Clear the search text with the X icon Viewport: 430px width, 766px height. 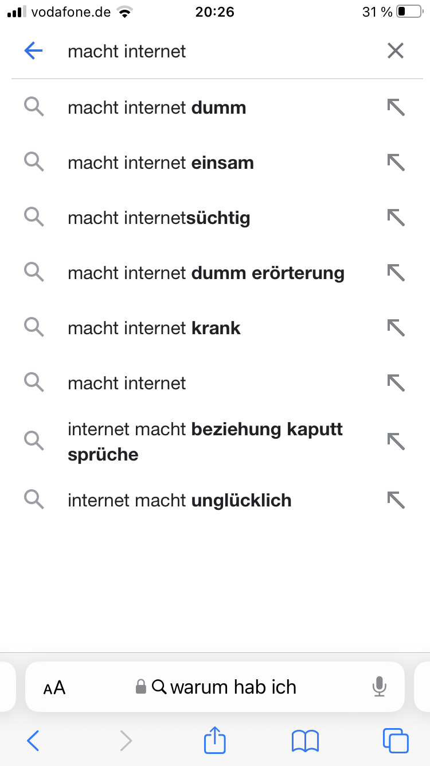(396, 52)
